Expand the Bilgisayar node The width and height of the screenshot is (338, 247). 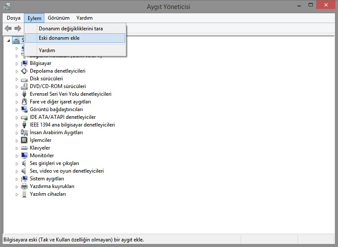pos(17,64)
